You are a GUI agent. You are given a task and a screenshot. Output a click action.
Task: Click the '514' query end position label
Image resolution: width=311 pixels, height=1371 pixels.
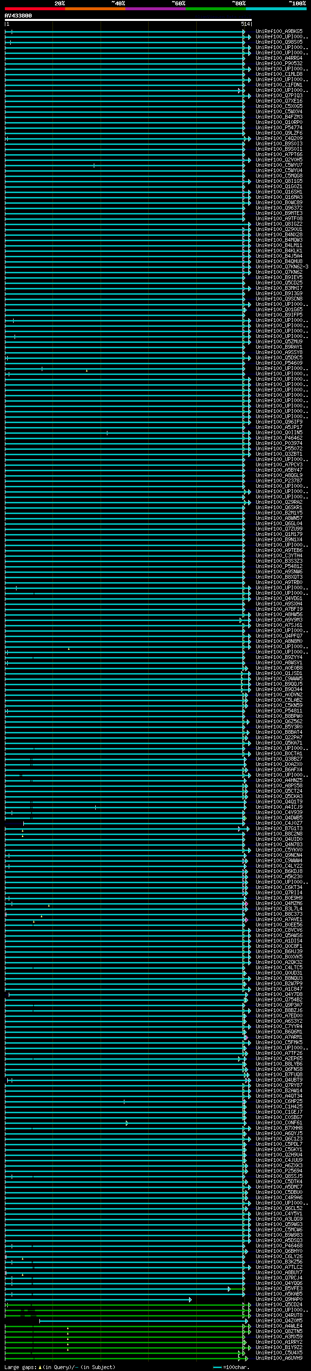245,24
